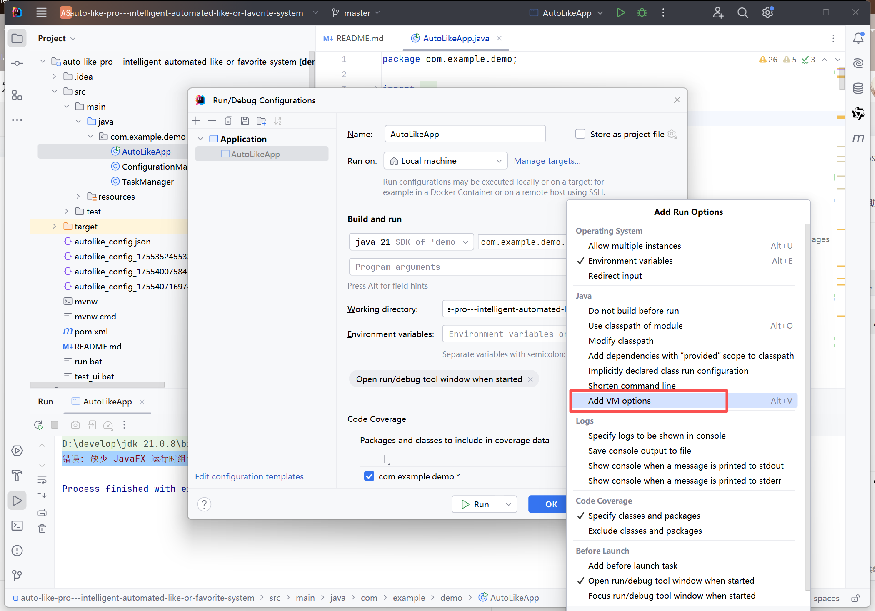This screenshot has height=611, width=875.
Task: Click Add New Configuration plus icon
Action: 196,121
